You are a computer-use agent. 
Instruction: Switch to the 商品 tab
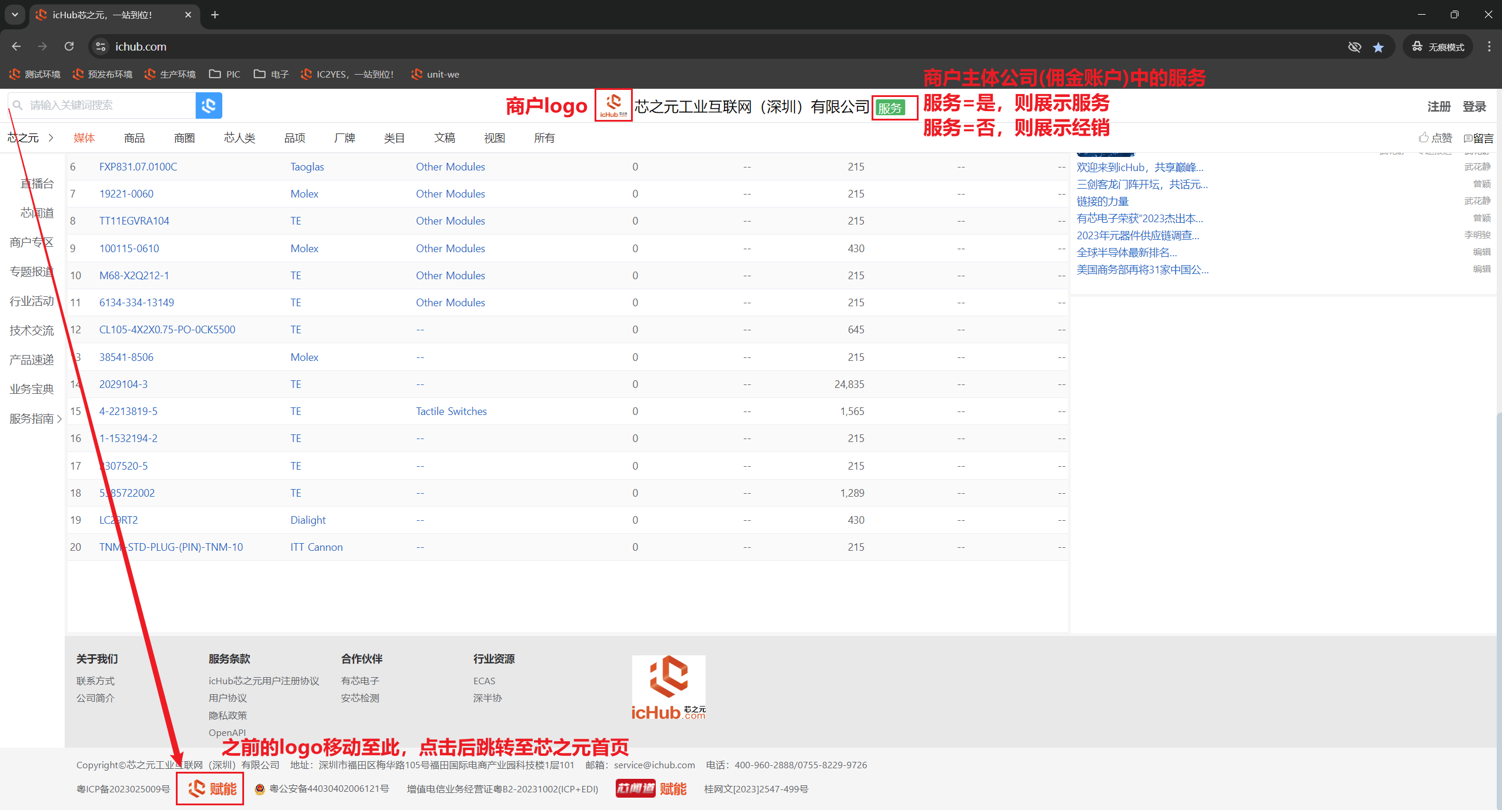coord(134,138)
